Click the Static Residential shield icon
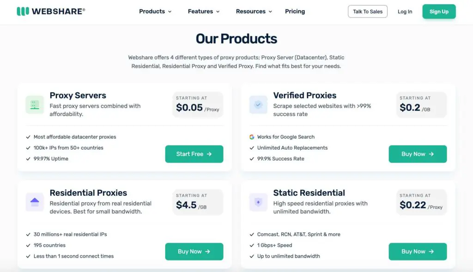473x272 pixels. pyautogui.click(x=258, y=202)
